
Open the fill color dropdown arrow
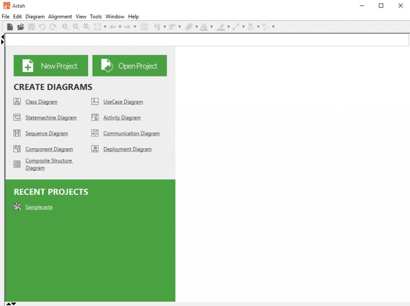pos(212,27)
